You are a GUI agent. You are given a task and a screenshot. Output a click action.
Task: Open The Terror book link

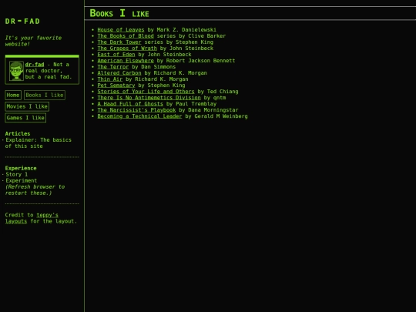113,67
